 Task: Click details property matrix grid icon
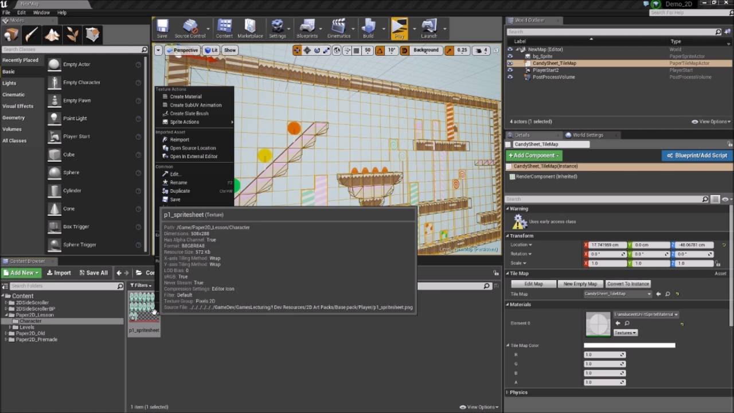click(715, 199)
